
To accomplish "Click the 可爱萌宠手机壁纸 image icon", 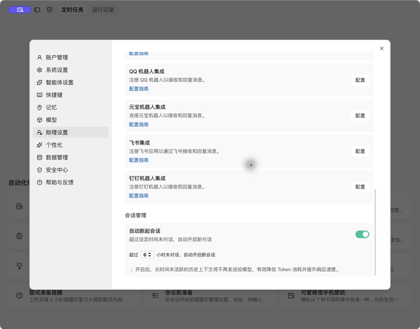I will [x=291, y=296].
